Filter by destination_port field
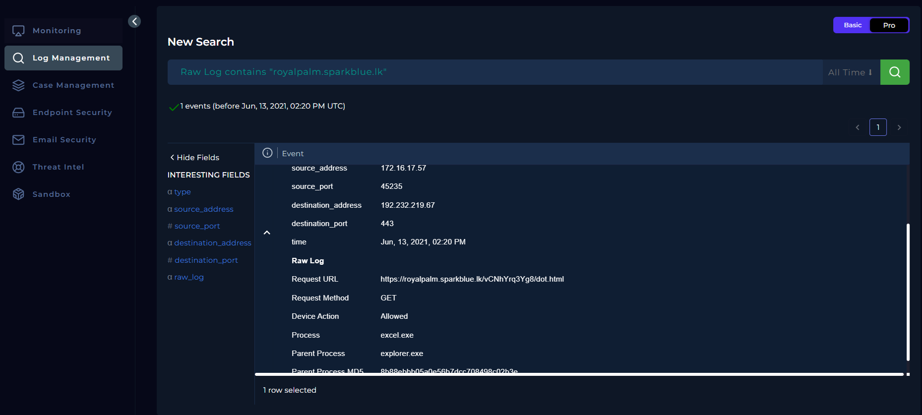Image resolution: width=922 pixels, height=415 pixels. 206,260
